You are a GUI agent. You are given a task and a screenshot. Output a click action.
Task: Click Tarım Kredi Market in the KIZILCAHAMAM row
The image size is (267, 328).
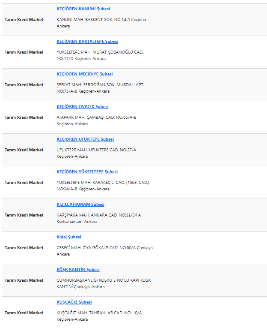point(24,215)
